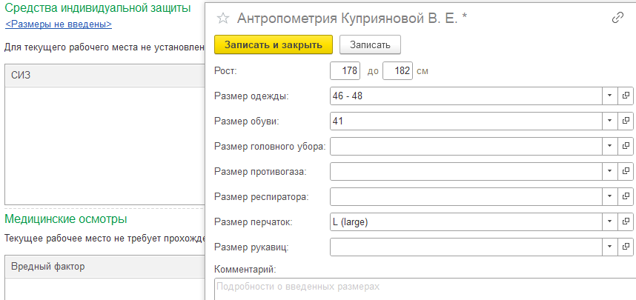The height and width of the screenshot is (300, 636).
Task: Expand the Размер одежды dropdown
Action: (609, 96)
